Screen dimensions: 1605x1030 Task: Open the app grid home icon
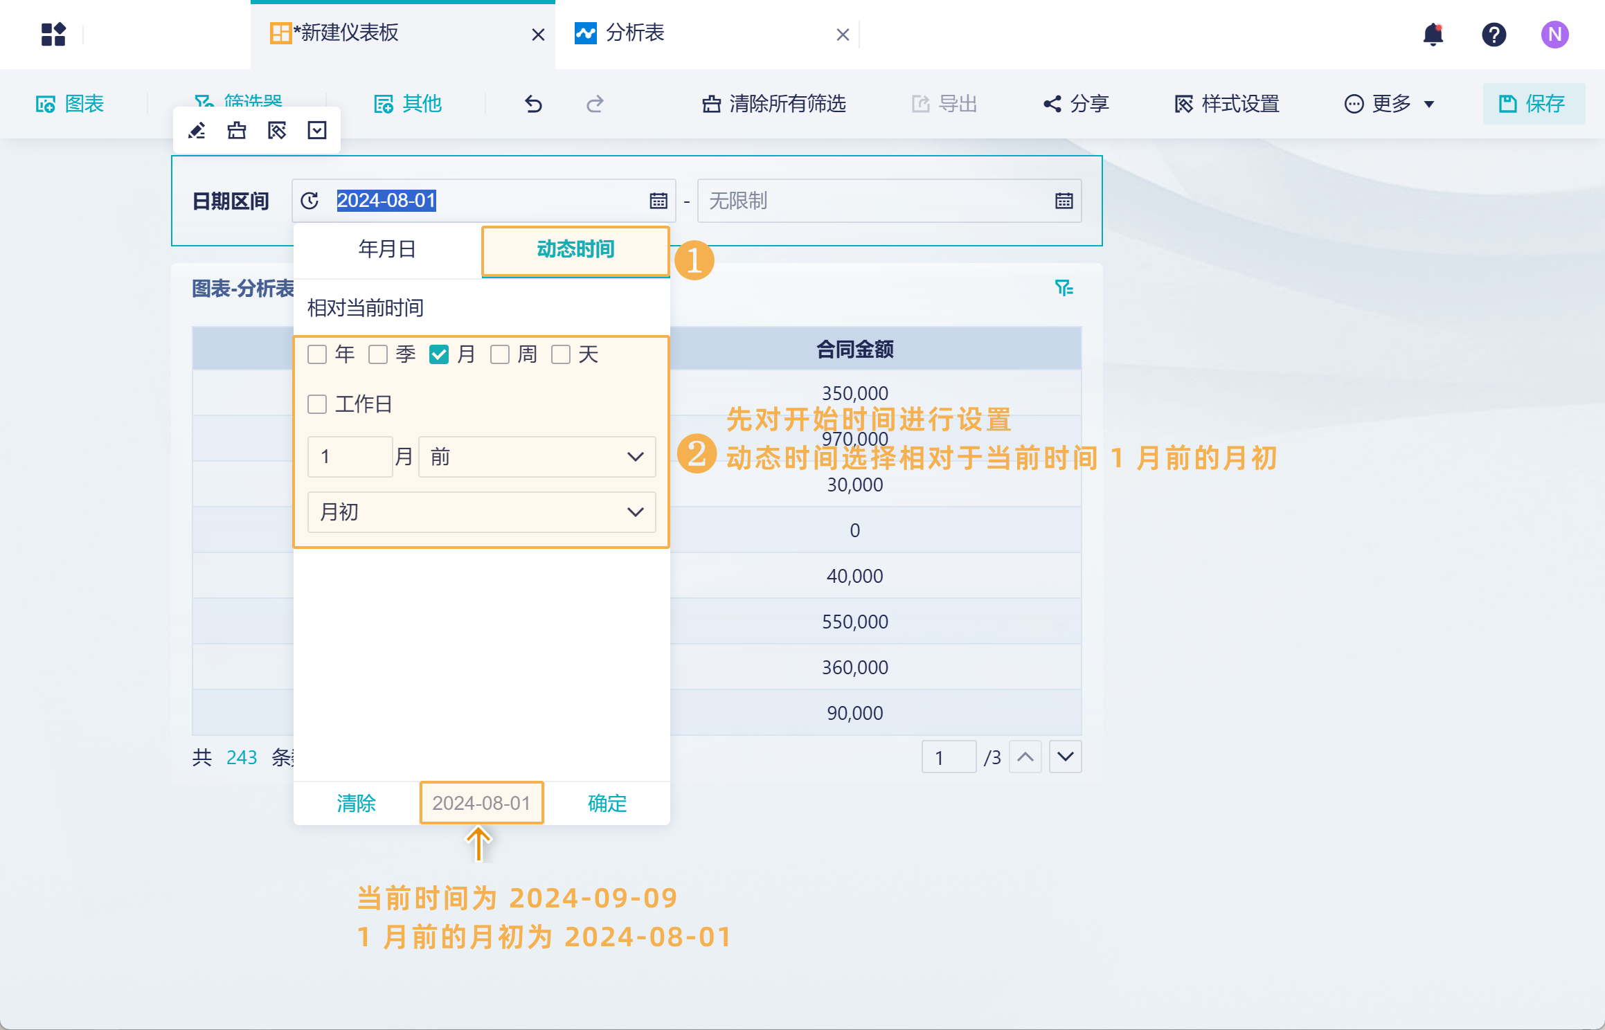tap(53, 35)
